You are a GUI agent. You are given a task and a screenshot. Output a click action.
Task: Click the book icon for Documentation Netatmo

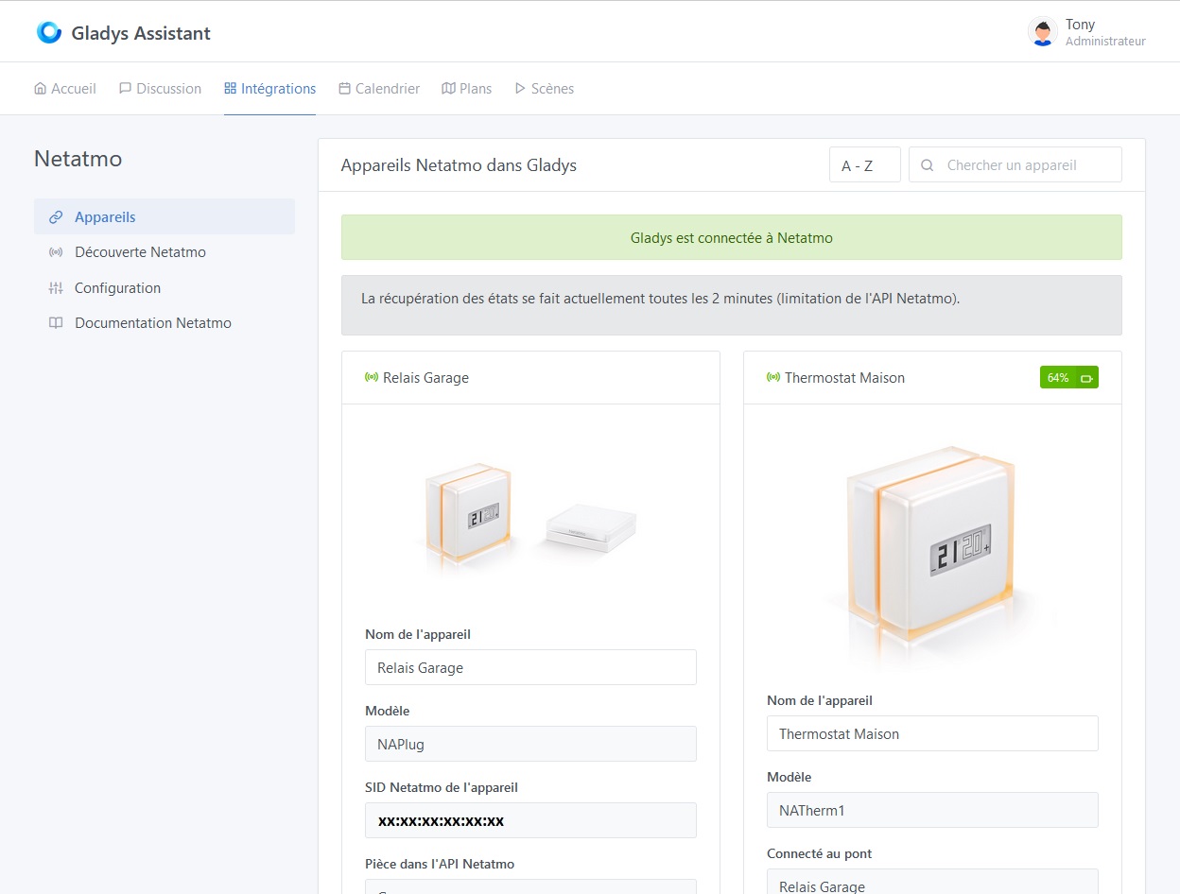pos(55,322)
